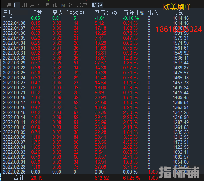Click trade count 67 for 2022.03.15

coord(76,112)
